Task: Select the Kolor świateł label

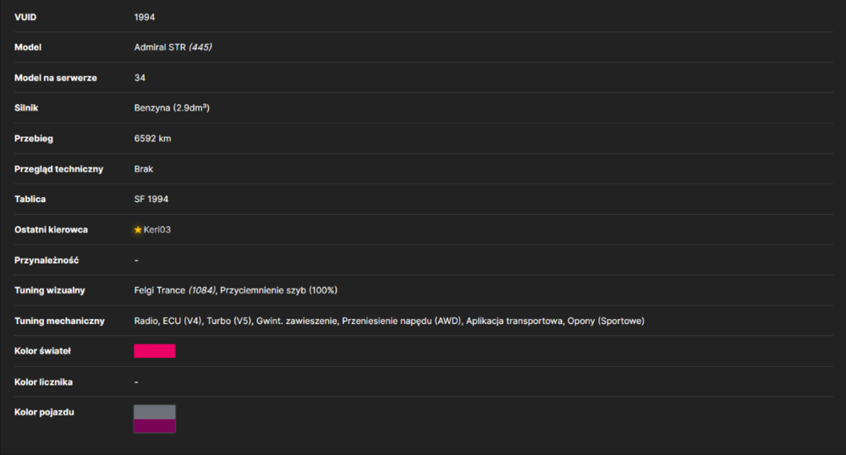Action: 42,351
